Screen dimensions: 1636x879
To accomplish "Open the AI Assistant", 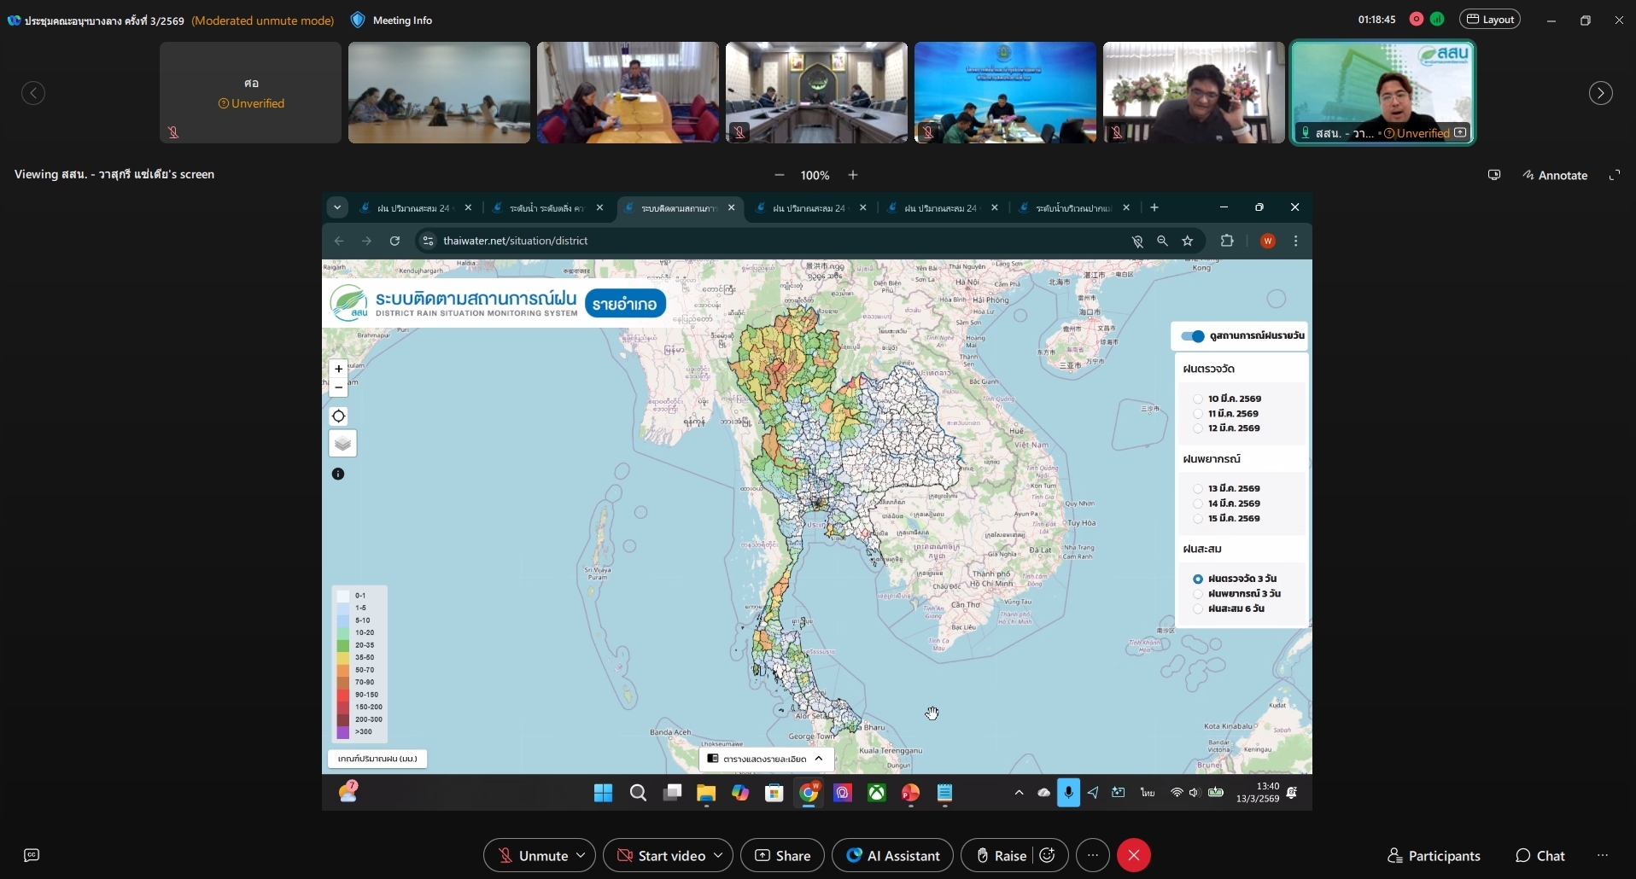I will point(892,855).
